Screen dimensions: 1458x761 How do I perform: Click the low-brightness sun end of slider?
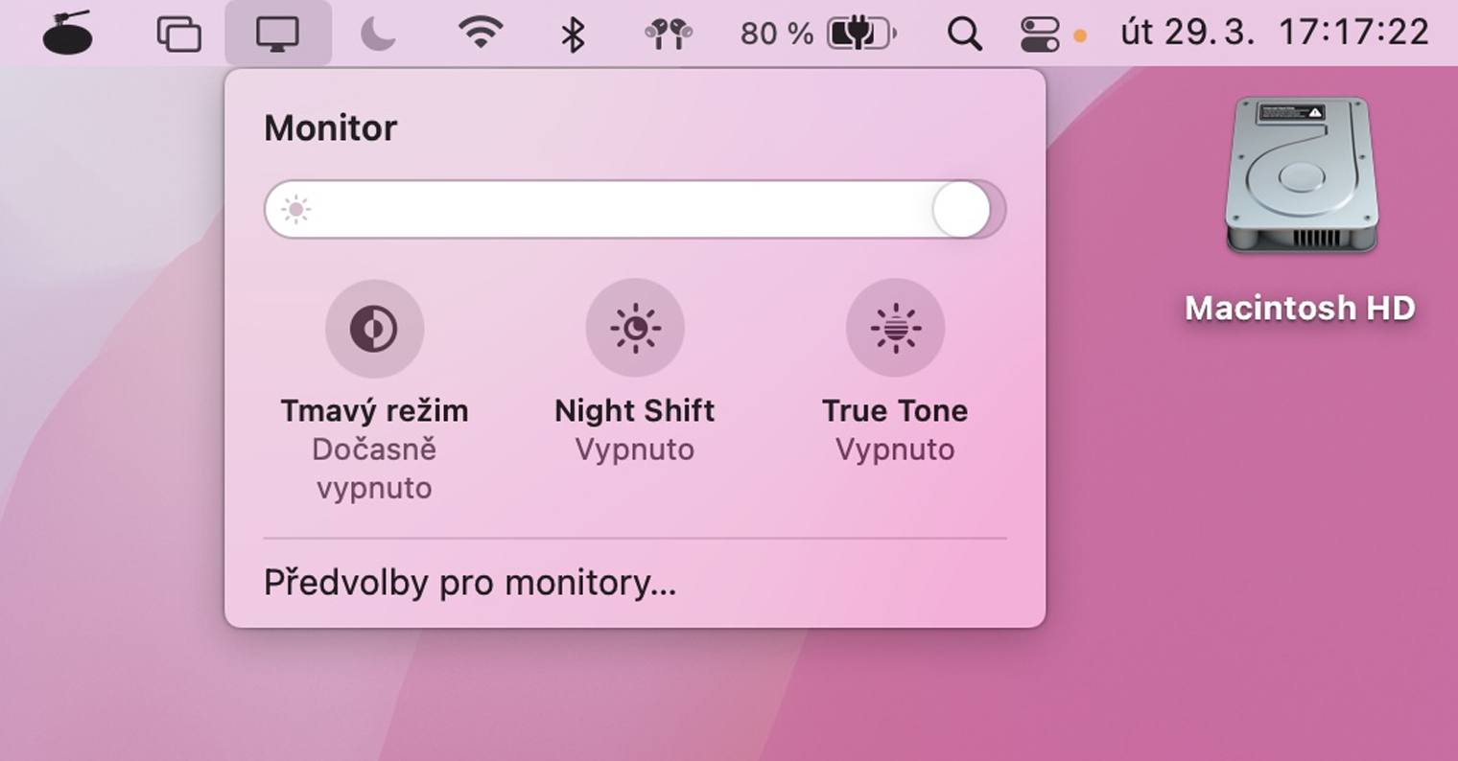(x=295, y=209)
